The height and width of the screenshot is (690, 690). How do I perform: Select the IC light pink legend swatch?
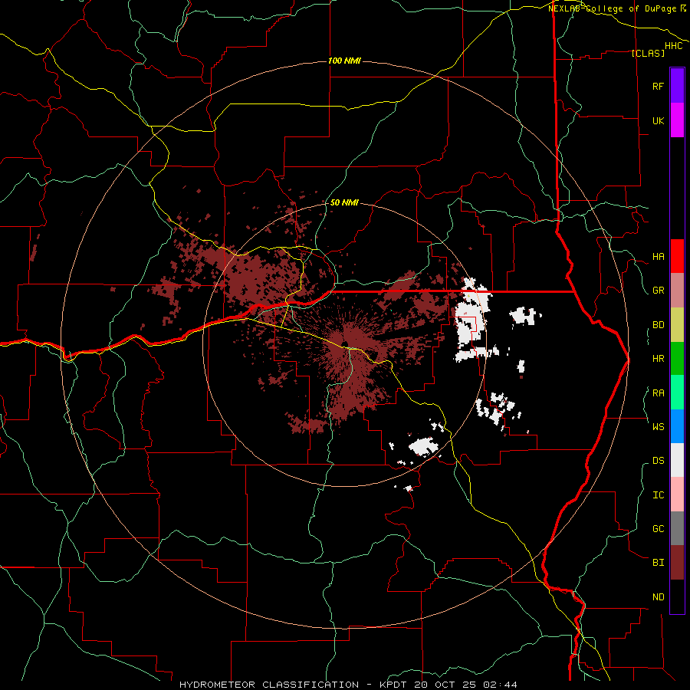[x=677, y=495]
